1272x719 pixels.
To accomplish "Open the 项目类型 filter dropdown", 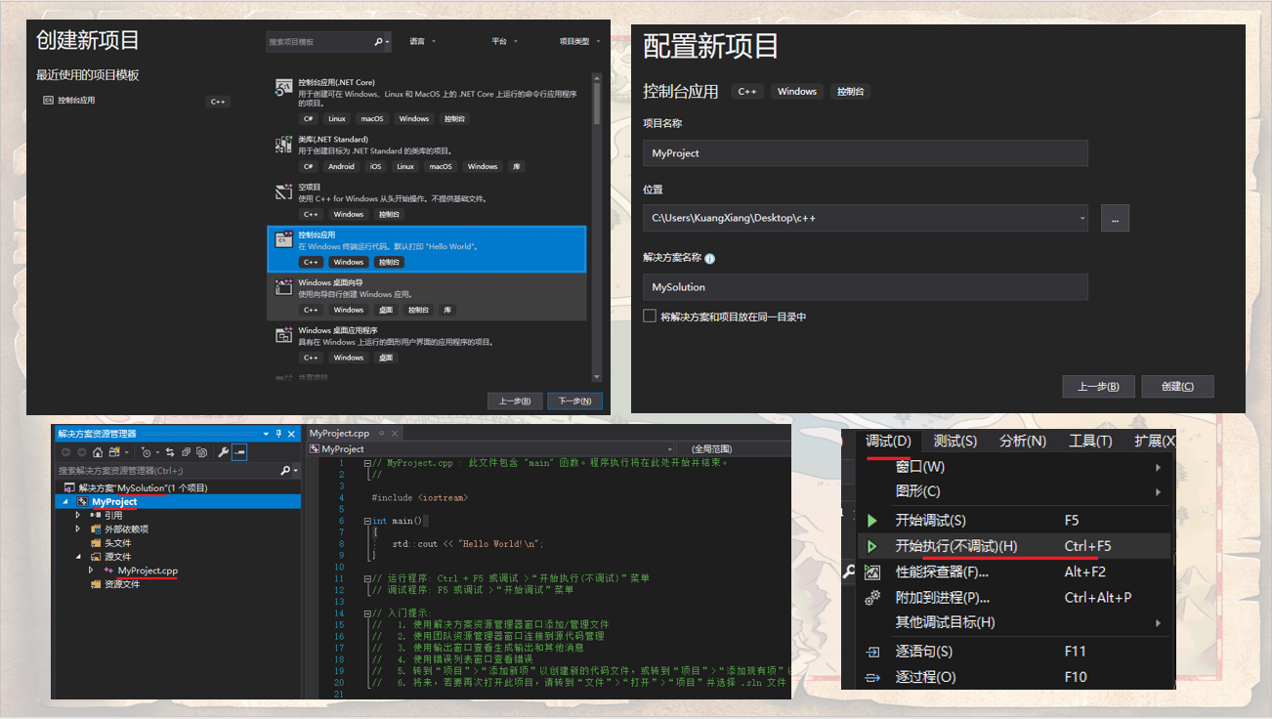I will (x=579, y=42).
